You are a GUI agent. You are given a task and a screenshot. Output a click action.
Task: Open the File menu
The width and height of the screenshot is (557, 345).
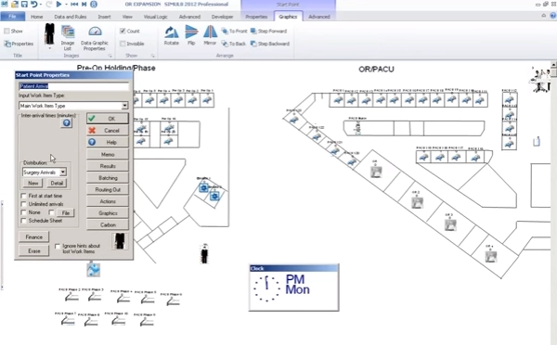(12, 17)
